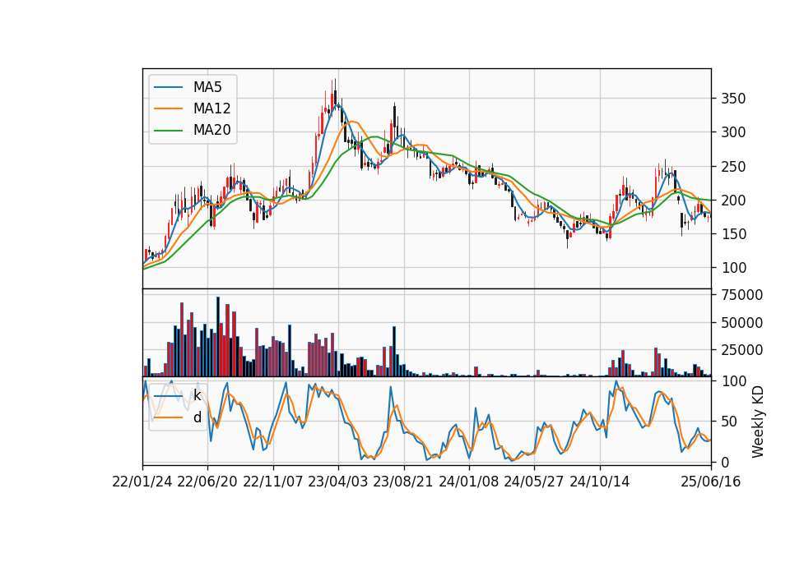
Task: Click the 22/06/20 date tick label
Action: click(x=207, y=482)
